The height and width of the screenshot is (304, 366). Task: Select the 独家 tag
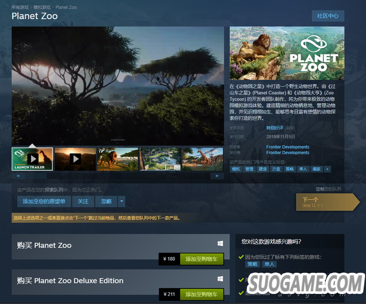pyautogui.click(x=317, y=169)
